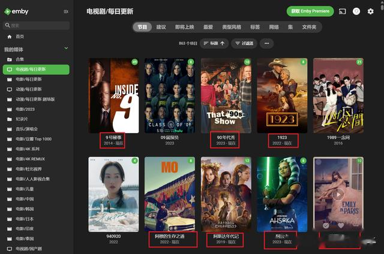Play Emily in Paris with overlay play button

coord(338,195)
